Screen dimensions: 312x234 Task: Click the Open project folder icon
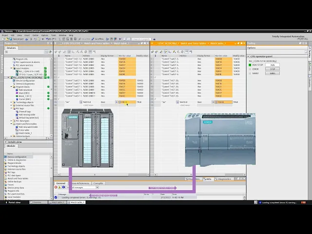pyautogui.click(x=7, y=39)
